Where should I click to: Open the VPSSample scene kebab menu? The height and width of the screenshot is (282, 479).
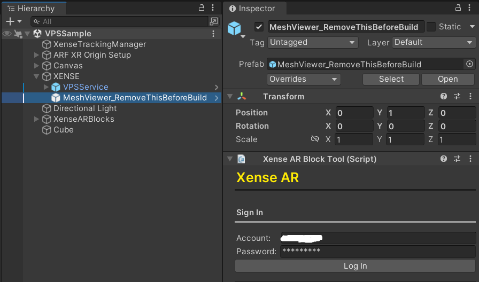click(213, 34)
